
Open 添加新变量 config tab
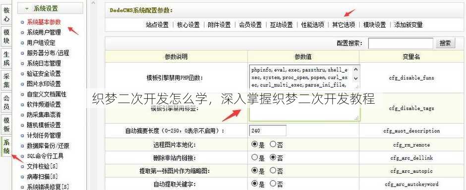click(x=408, y=25)
